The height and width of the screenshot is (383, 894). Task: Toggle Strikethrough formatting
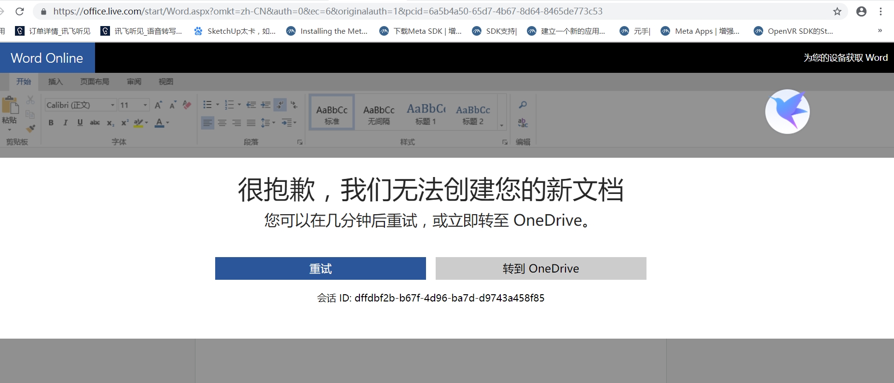click(x=95, y=123)
